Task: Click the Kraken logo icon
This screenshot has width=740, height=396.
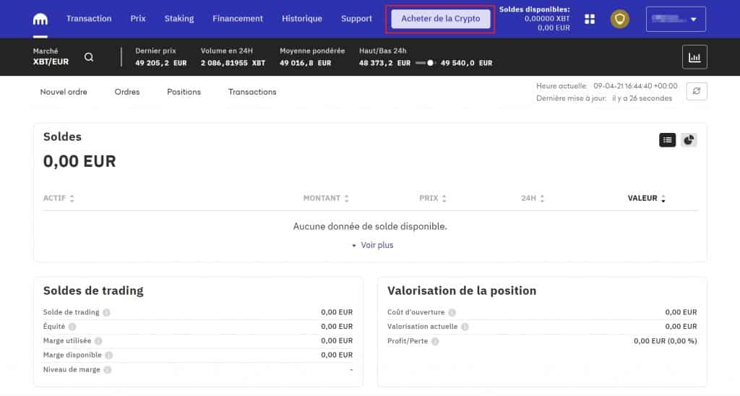Action: coord(40,19)
